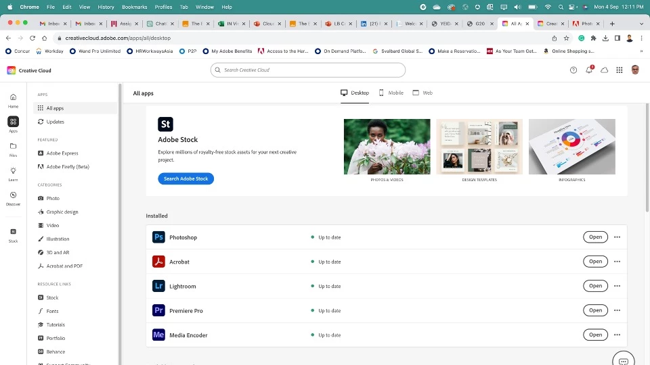Open Media Encoder with its Open button

point(595,335)
